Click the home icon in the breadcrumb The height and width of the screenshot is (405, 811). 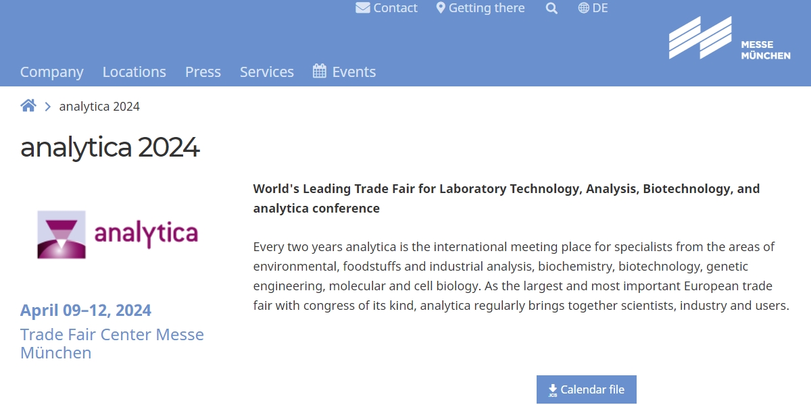[28, 105]
